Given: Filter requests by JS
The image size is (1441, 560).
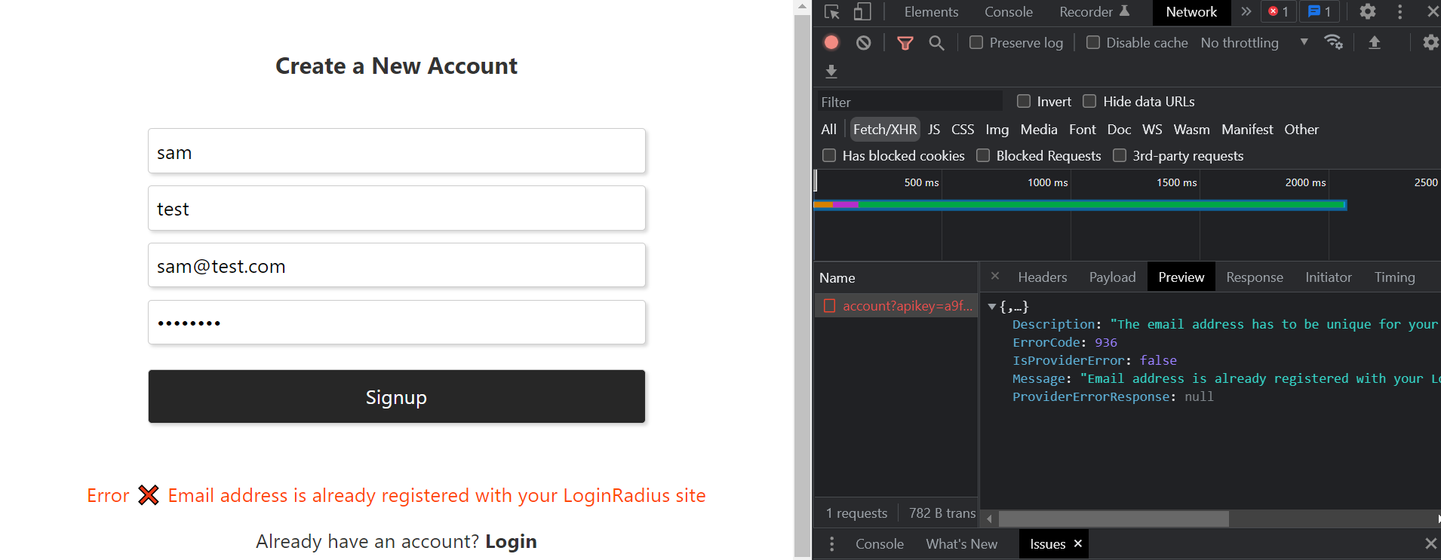Looking at the screenshot, I should point(934,130).
